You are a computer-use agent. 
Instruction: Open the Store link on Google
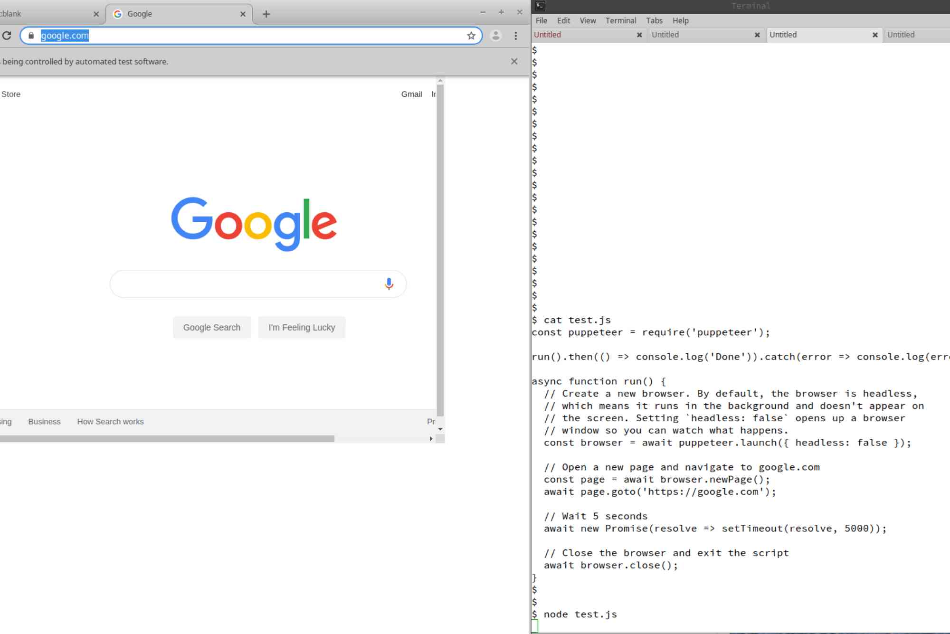pyautogui.click(x=11, y=94)
